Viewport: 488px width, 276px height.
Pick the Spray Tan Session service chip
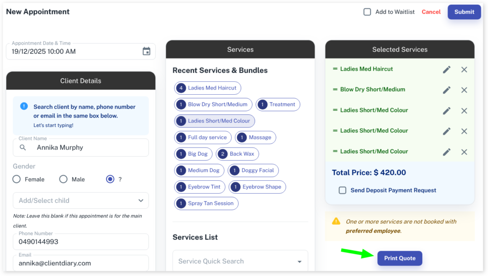[206, 203]
